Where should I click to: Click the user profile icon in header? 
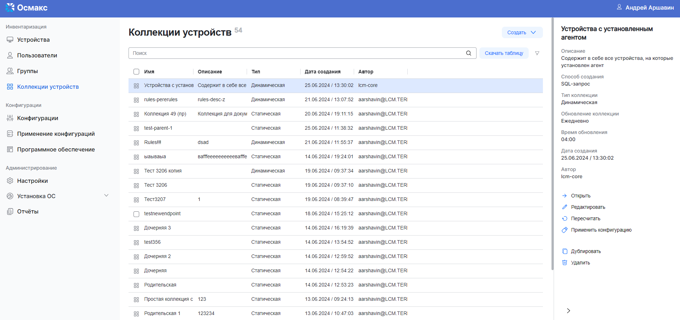point(619,7)
